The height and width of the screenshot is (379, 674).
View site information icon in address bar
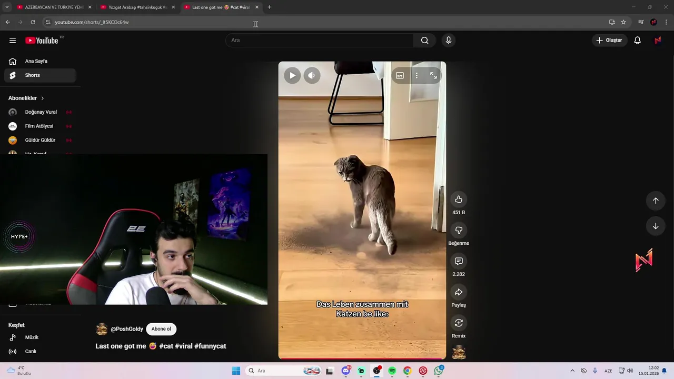coord(48,22)
